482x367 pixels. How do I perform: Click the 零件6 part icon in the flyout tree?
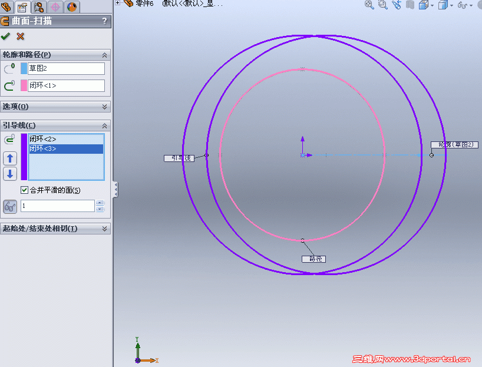128,3
